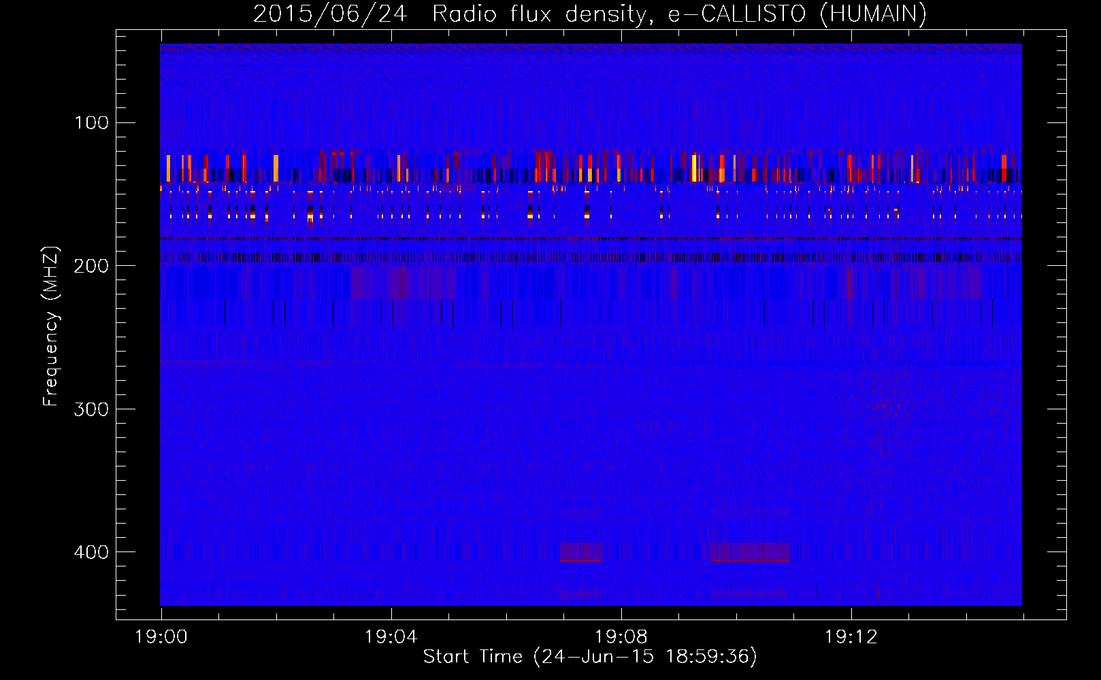
Task: Click the 19:00 time tick label
Action: pos(161,637)
